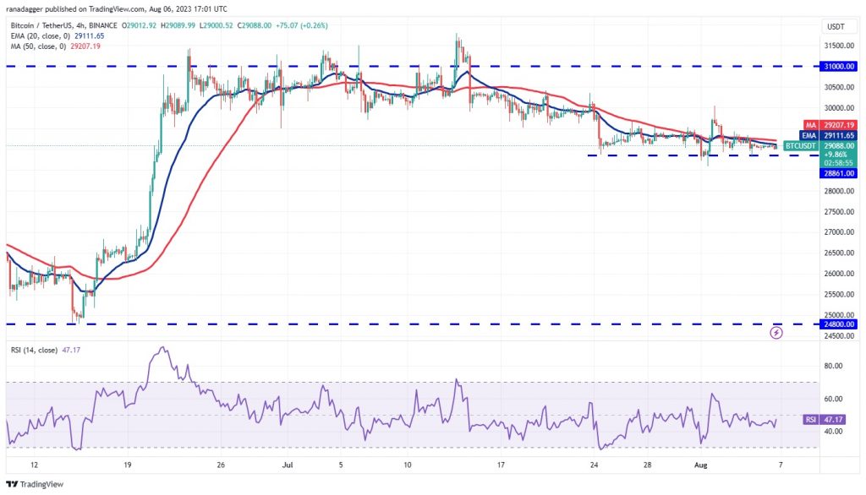Click the '19' date axis label
Viewport: 866px width, 495px height.
[x=128, y=465]
